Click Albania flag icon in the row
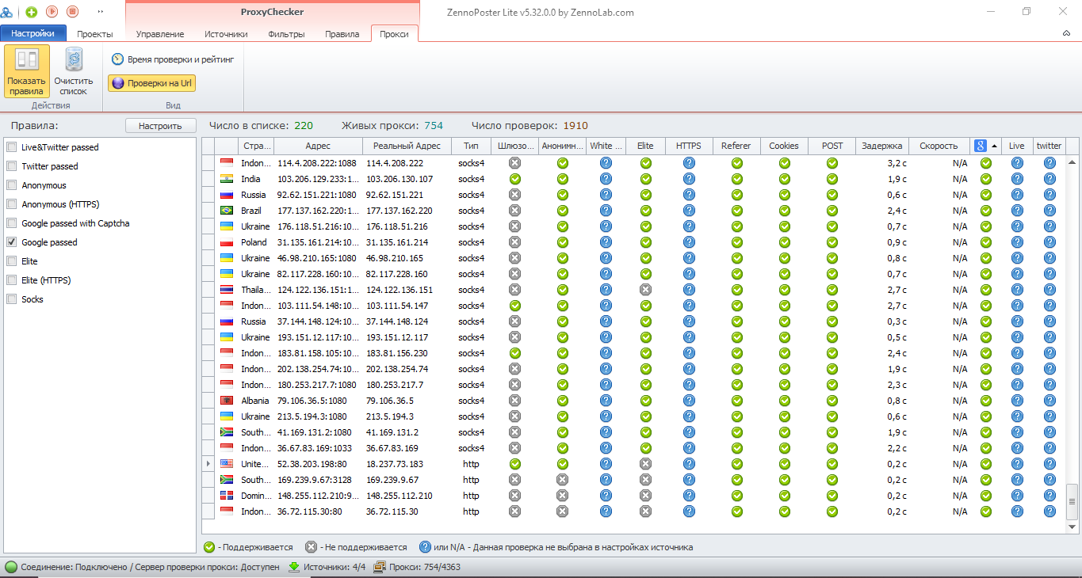 227,401
